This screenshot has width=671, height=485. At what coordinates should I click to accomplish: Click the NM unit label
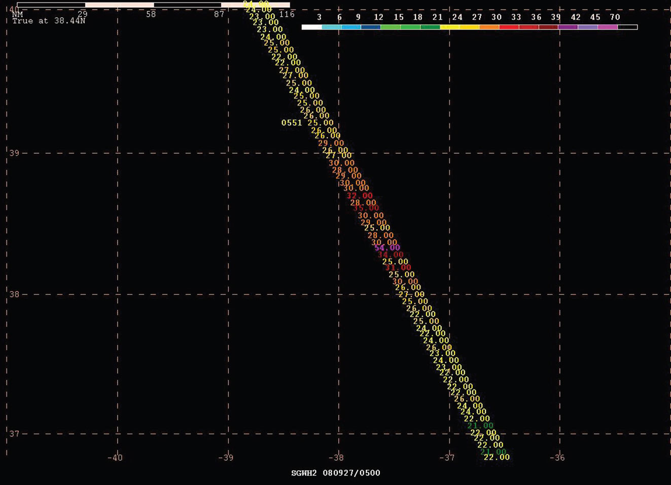[18, 14]
